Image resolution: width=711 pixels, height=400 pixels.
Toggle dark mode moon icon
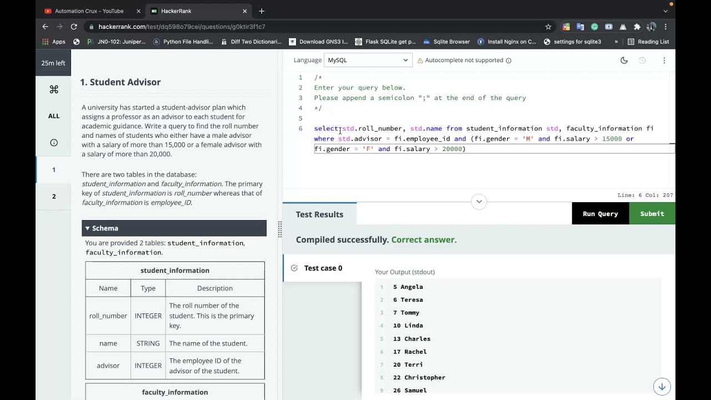click(624, 61)
